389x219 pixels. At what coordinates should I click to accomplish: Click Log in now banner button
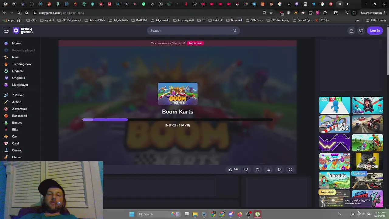pos(195,43)
